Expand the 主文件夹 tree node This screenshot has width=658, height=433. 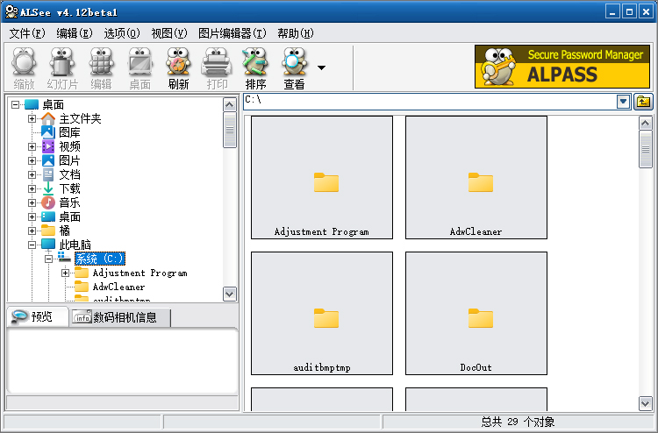pyautogui.click(x=32, y=118)
